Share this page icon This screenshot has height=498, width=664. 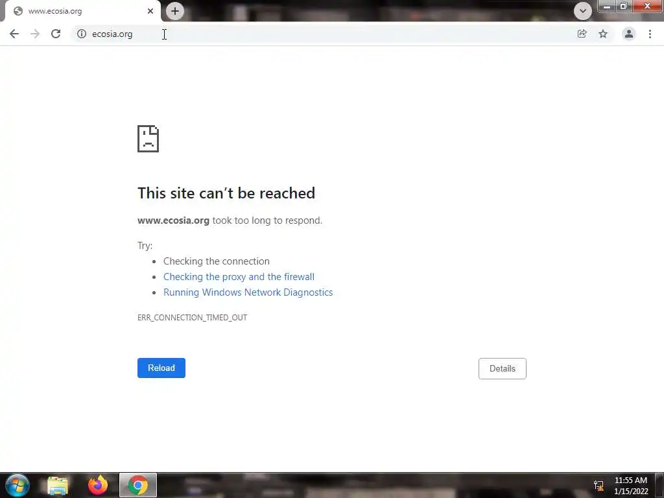[582, 34]
